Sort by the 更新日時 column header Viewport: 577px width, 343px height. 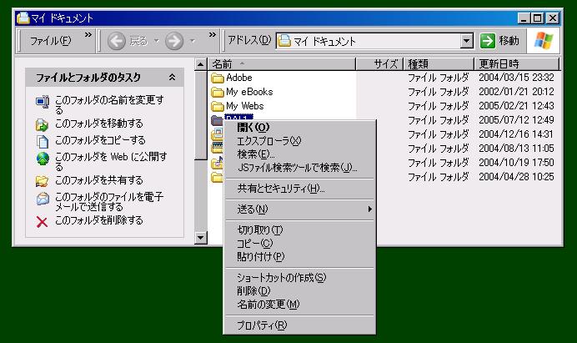(x=517, y=64)
